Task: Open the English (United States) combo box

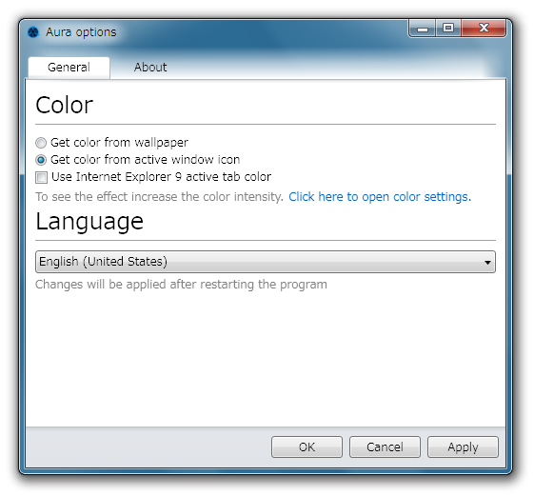Action: click(266, 262)
